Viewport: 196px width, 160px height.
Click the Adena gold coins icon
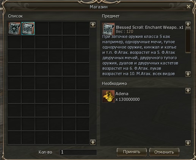(108, 96)
